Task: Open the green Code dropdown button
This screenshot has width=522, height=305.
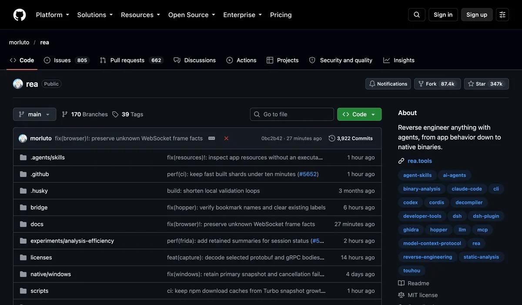Action: coord(359,114)
